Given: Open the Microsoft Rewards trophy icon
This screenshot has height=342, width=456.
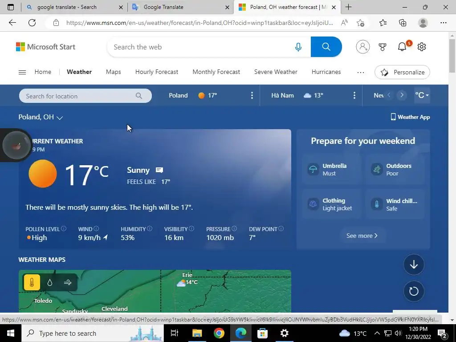Looking at the screenshot, I should [x=383, y=47].
